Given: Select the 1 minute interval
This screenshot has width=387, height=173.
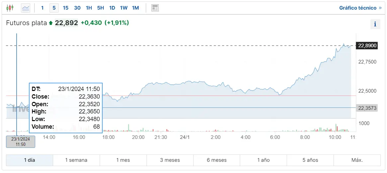Looking at the screenshot, I should click(42, 8).
